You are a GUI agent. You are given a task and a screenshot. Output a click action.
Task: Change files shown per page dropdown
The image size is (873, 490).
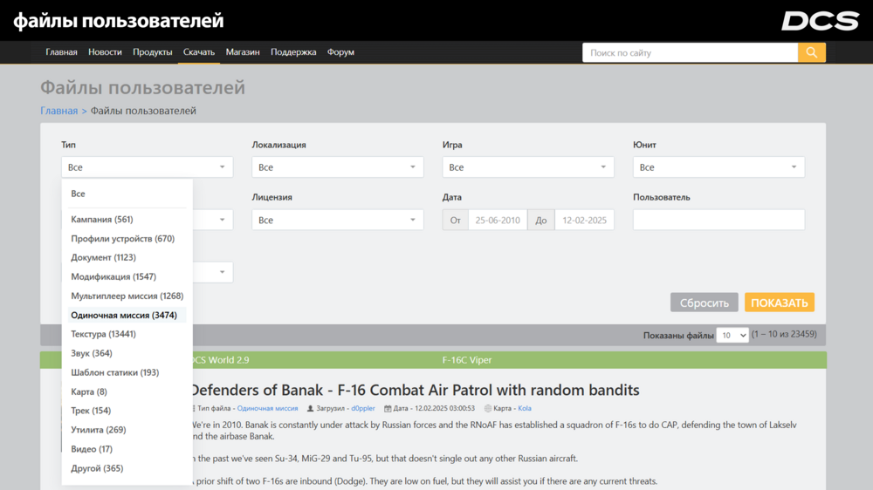point(732,335)
